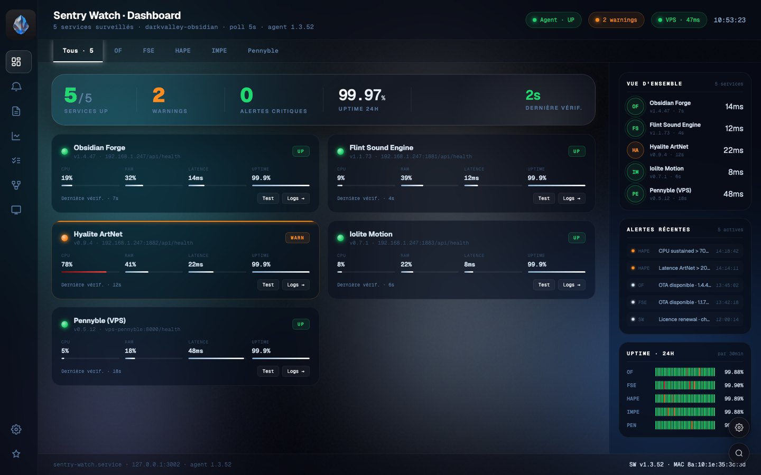
Task: Click green status dot on Iolite Motion card
Action: (340, 238)
